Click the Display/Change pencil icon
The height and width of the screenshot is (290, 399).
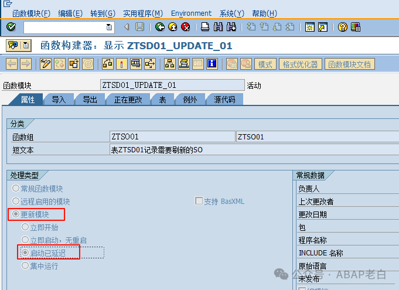point(46,64)
